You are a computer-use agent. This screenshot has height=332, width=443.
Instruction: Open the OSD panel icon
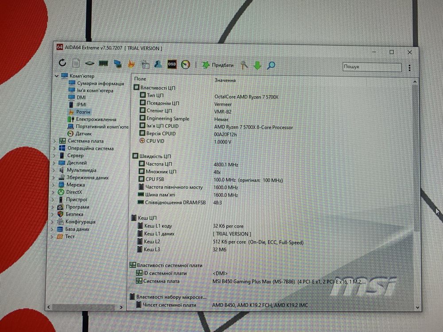tap(172, 64)
